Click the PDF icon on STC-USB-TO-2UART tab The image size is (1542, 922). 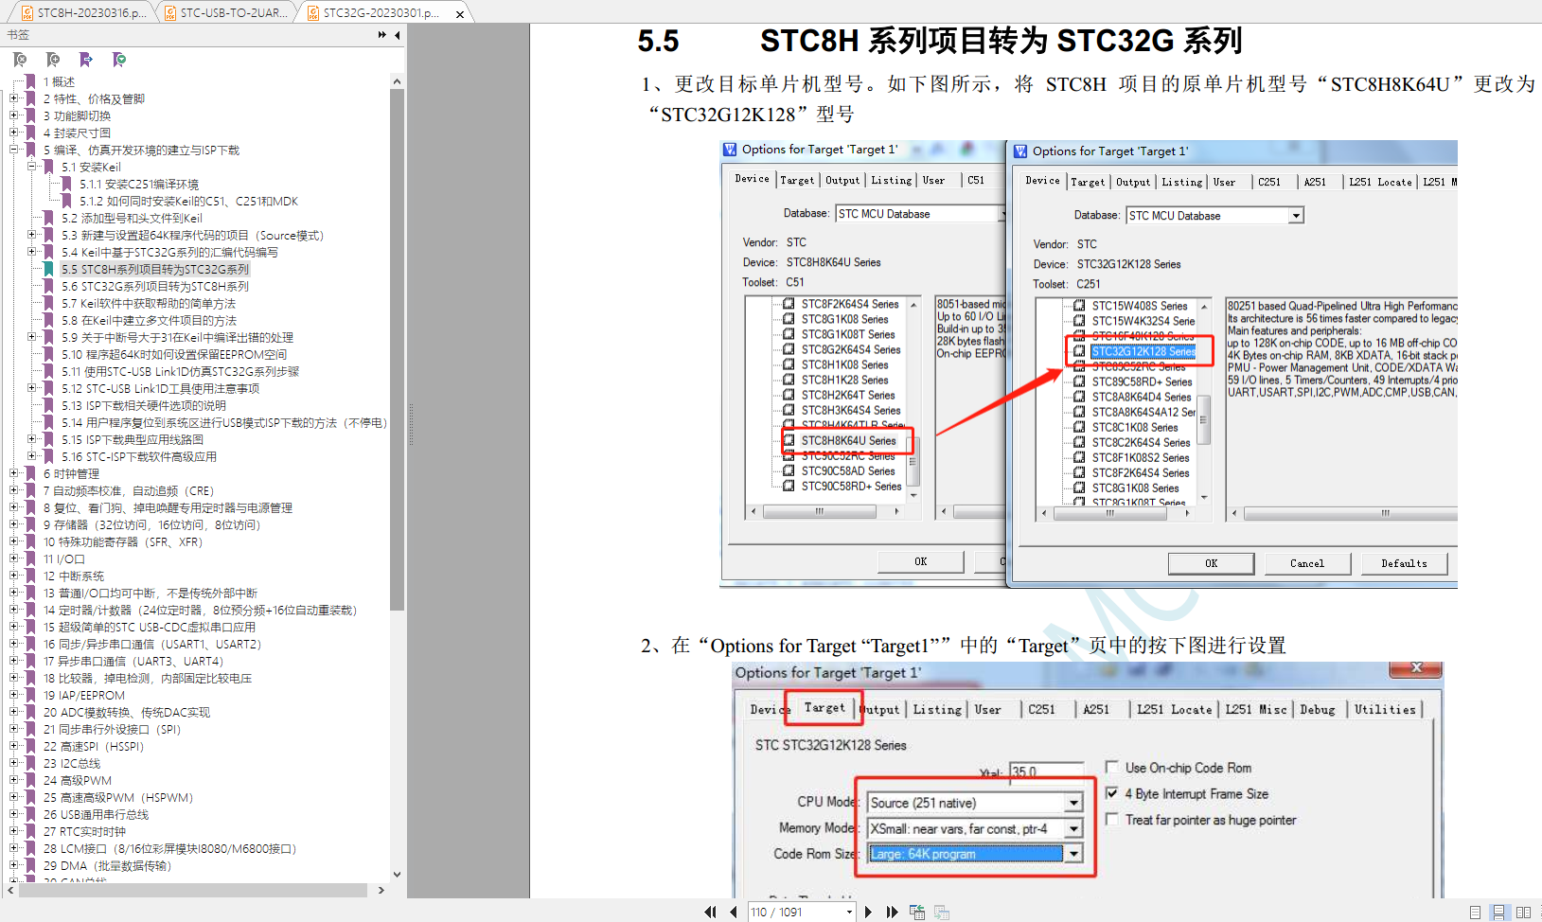(170, 13)
